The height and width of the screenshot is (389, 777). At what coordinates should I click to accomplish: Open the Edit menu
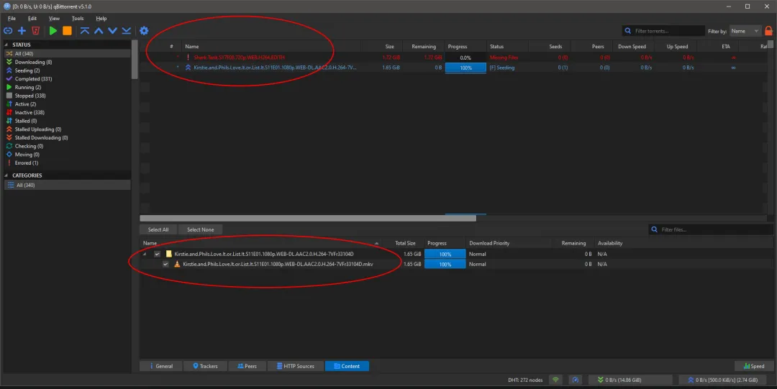click(x=32, y=18)
